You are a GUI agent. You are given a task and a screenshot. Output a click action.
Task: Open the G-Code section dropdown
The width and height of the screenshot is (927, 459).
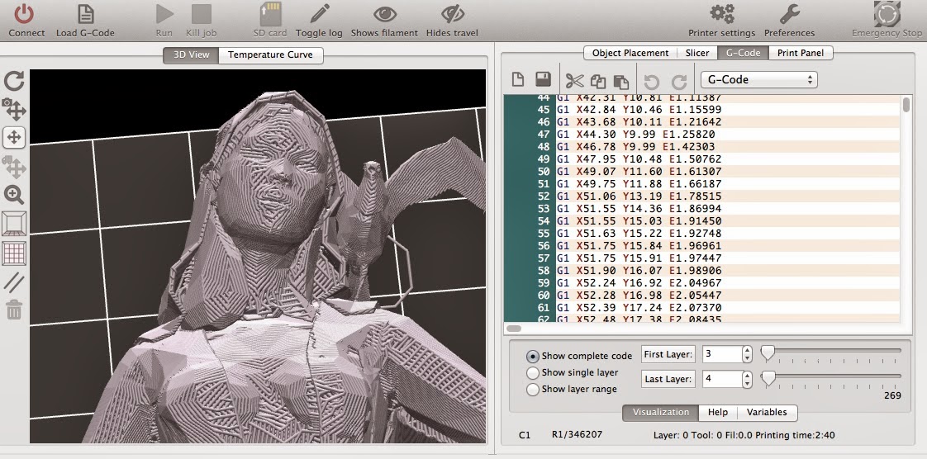(759, 80)
